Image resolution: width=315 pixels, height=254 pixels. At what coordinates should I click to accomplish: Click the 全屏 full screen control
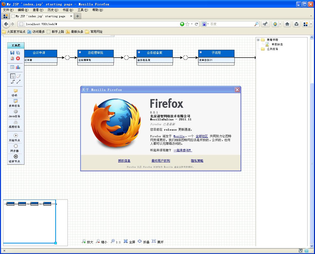pos(129,241)
